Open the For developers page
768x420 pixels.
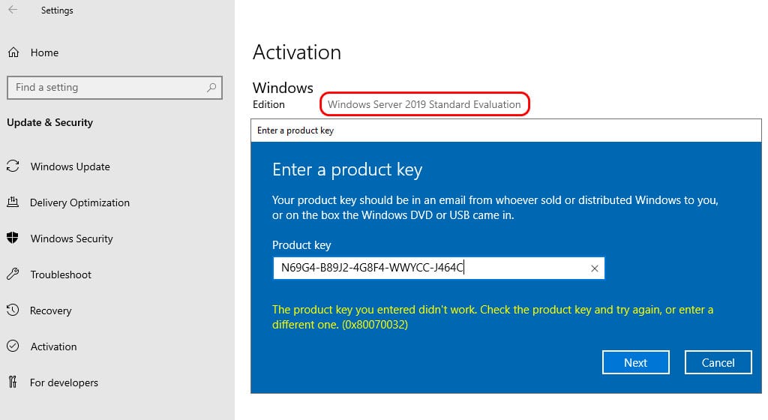click(64, 382)
